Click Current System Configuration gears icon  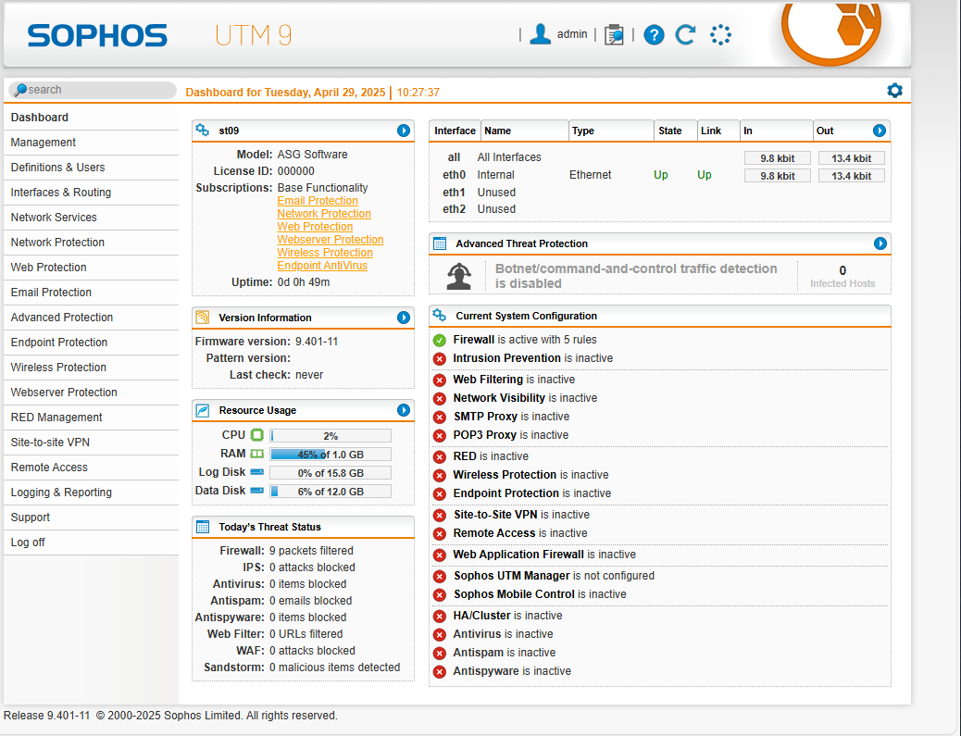coord(440,315)
